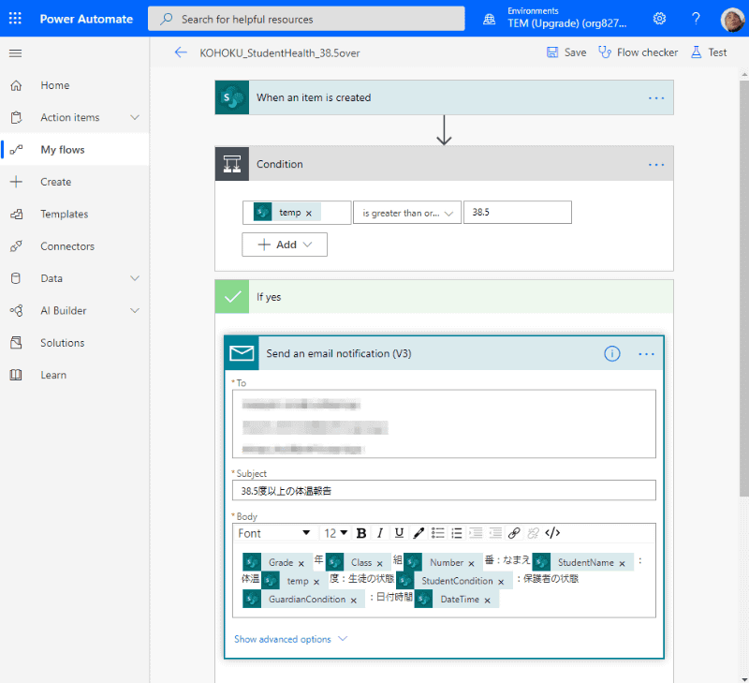This screenshot has width=749, height=683.
Task: Open the font size dropdown showing 12
Action: (x=335, y=532)
